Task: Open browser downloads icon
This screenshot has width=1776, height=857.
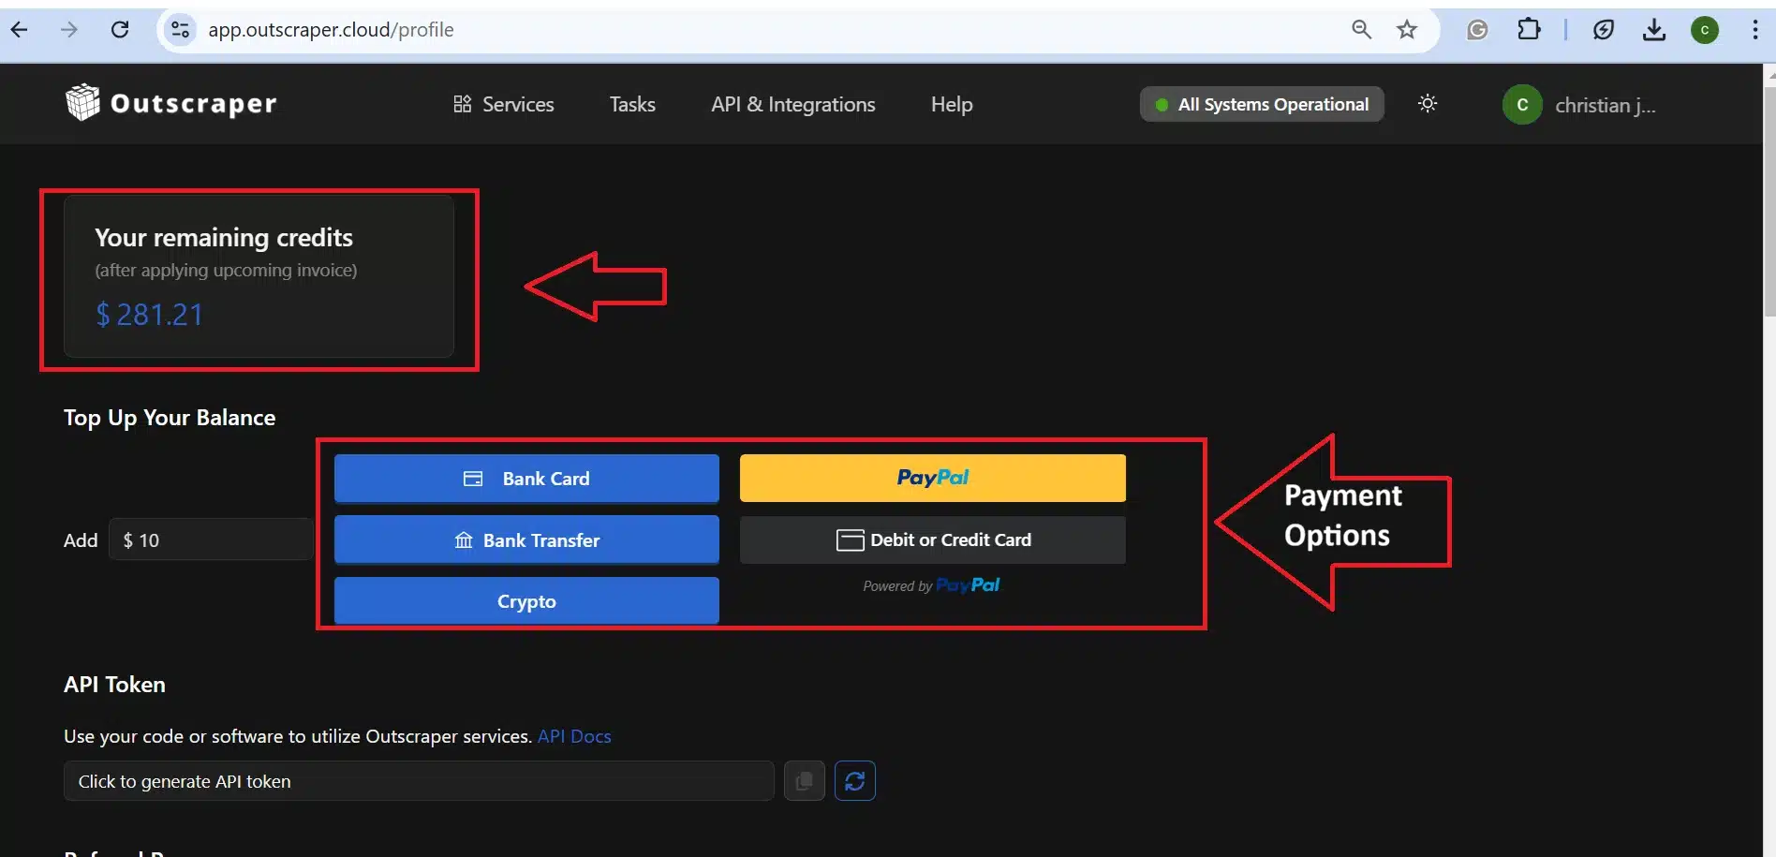Action: [1653, 30]
